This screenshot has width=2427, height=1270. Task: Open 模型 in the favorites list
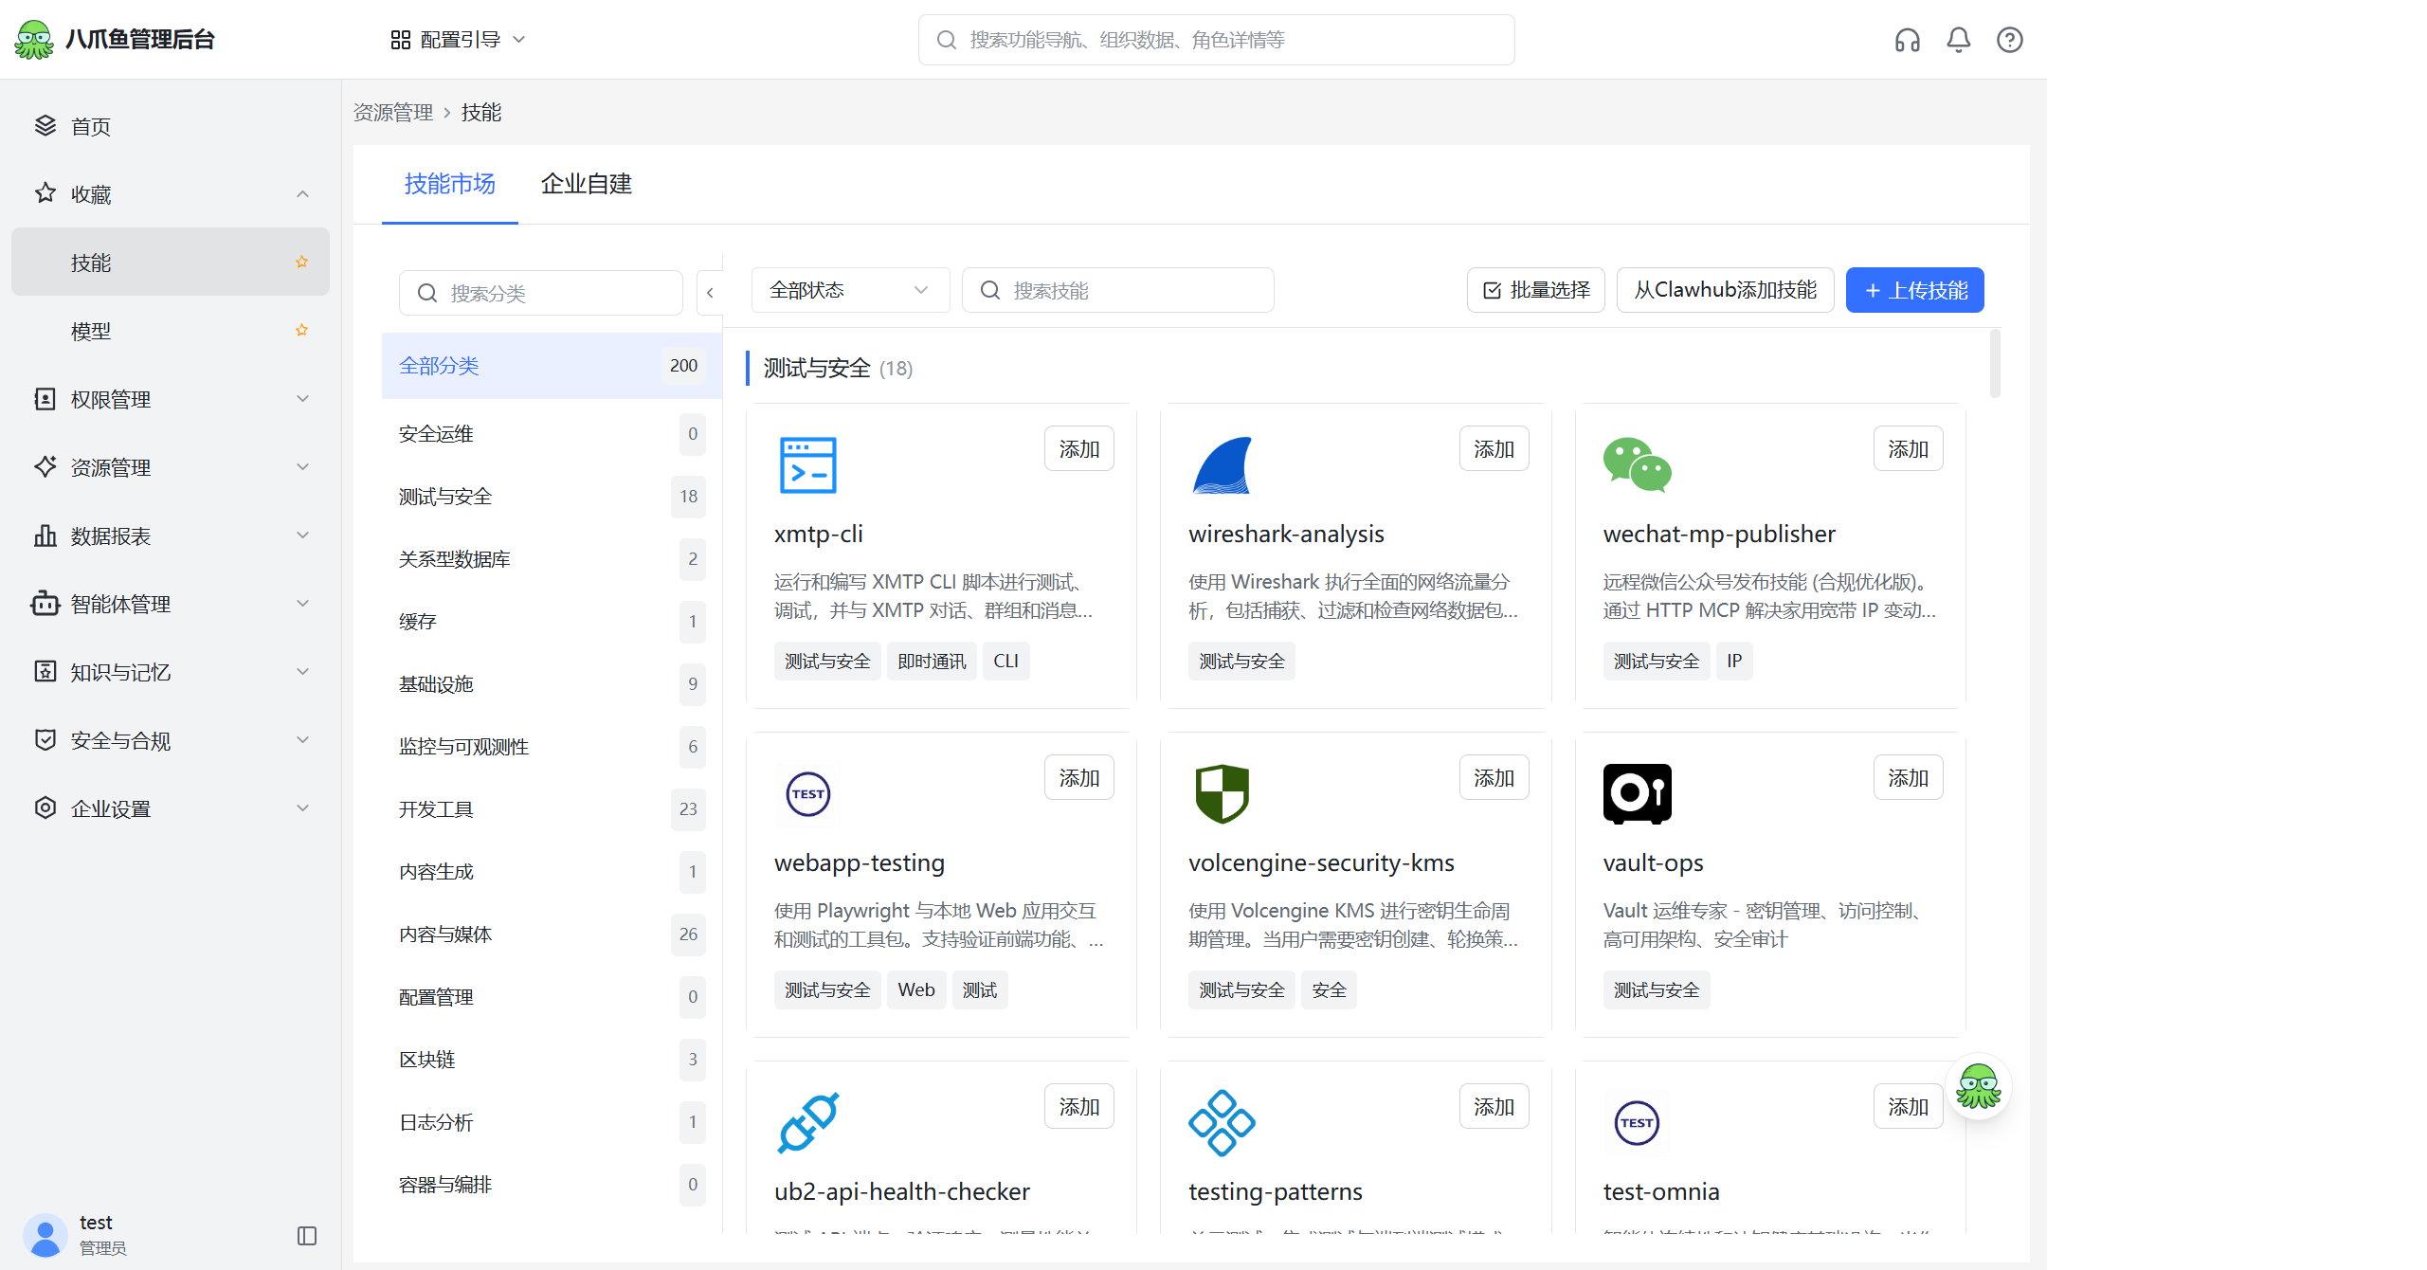point(171,331)
